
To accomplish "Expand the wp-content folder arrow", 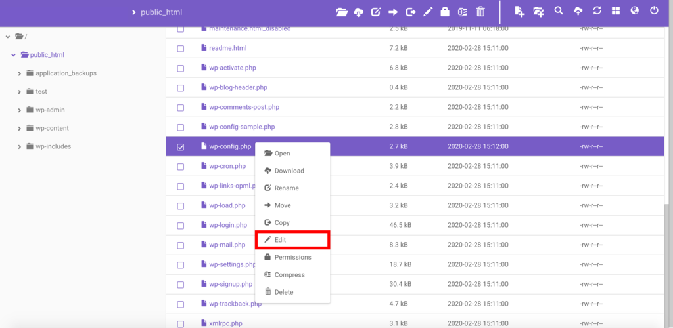I will point(20,129).
